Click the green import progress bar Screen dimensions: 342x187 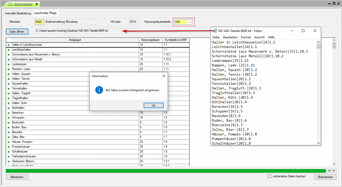point(166,171)
